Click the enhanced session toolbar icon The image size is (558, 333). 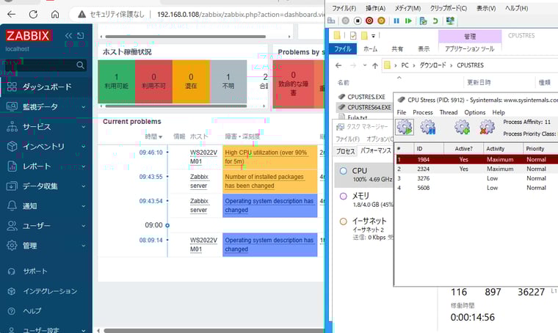[450, 21]
